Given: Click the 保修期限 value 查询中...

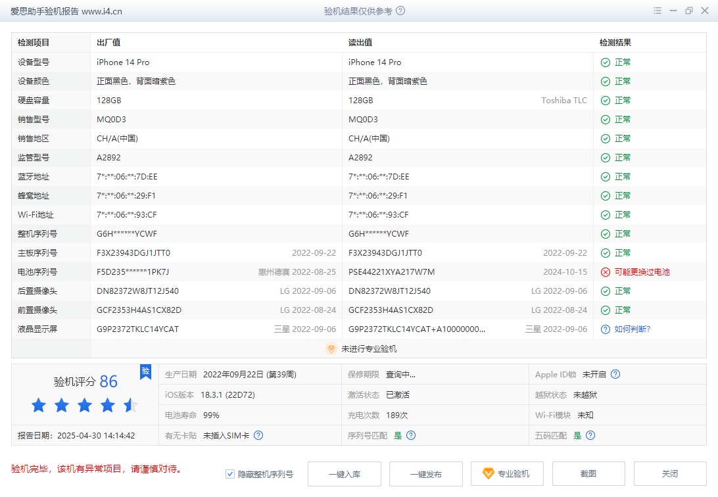Looking at the screenshot, I should pos(400,375).
